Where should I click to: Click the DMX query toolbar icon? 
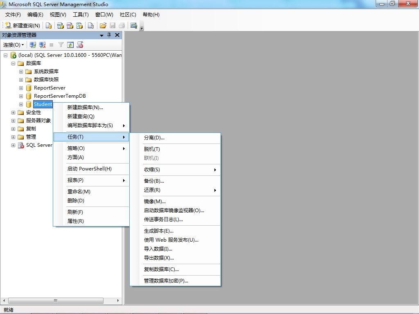(70, 25)
